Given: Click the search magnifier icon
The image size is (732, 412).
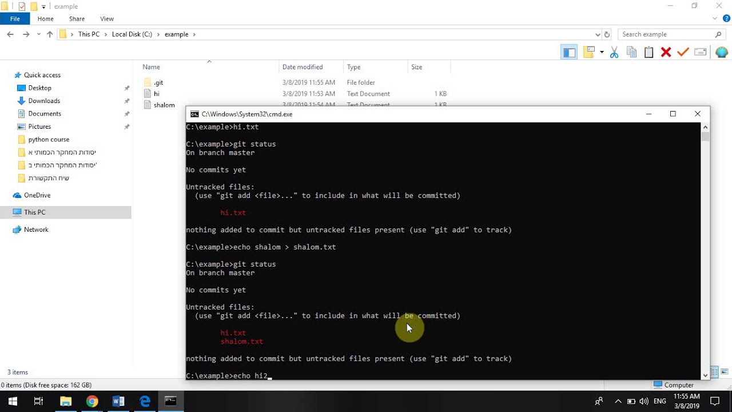Looking at the screenshot, I should pyautogui.click(x=719, y=34).
